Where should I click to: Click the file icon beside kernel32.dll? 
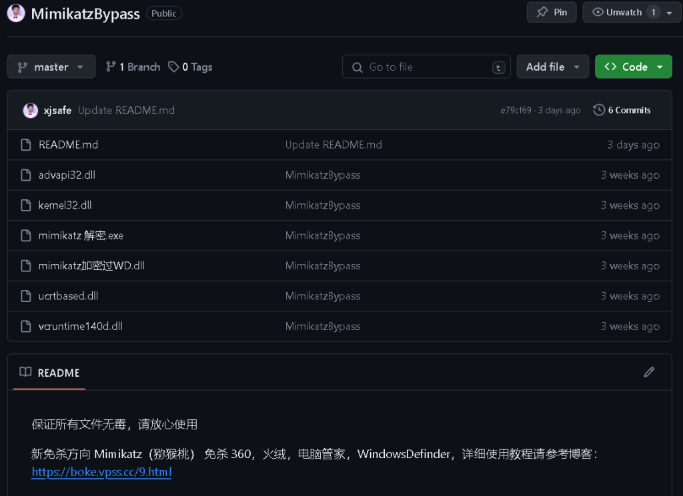point(26,205)
